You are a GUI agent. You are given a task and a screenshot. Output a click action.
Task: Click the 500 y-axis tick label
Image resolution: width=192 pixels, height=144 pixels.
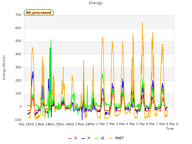18,41
